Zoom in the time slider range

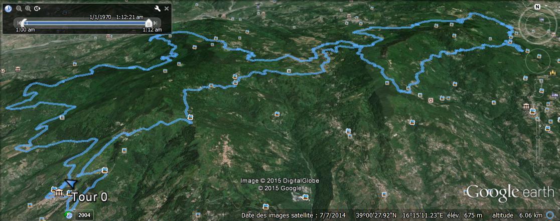click(x=28, y=8)
